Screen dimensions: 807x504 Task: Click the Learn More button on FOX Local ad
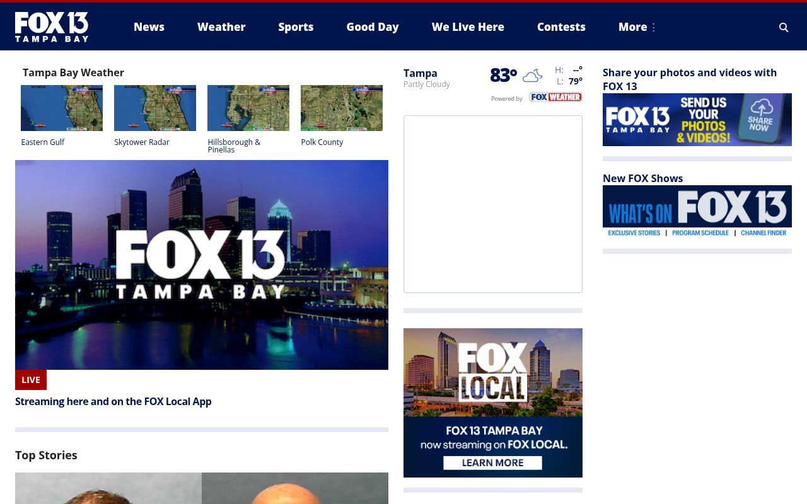point(492,462)
